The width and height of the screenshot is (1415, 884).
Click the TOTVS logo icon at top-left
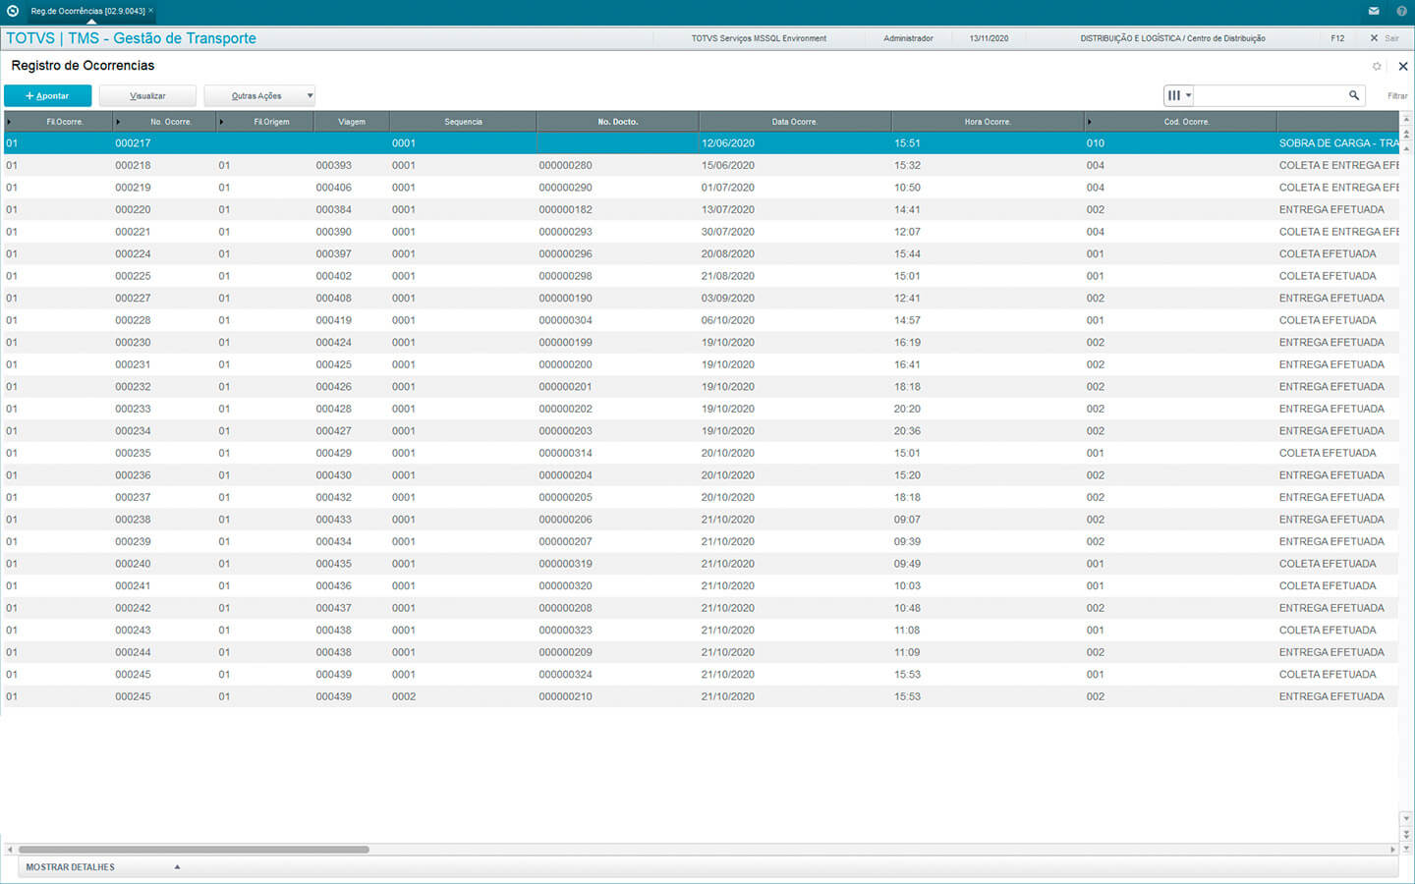[12, 11]
